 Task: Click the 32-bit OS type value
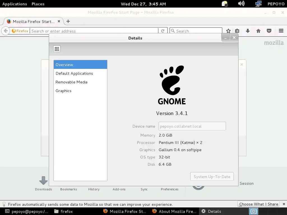coord(164,157)
